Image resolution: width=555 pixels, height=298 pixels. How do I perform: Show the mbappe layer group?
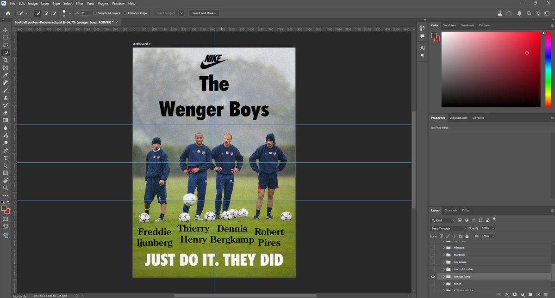pos(433,248)
